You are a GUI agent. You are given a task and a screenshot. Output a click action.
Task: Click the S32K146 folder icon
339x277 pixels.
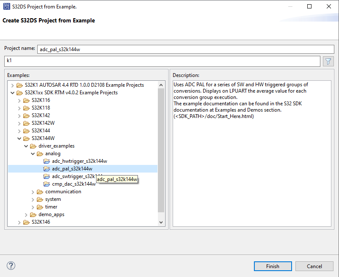26,222
